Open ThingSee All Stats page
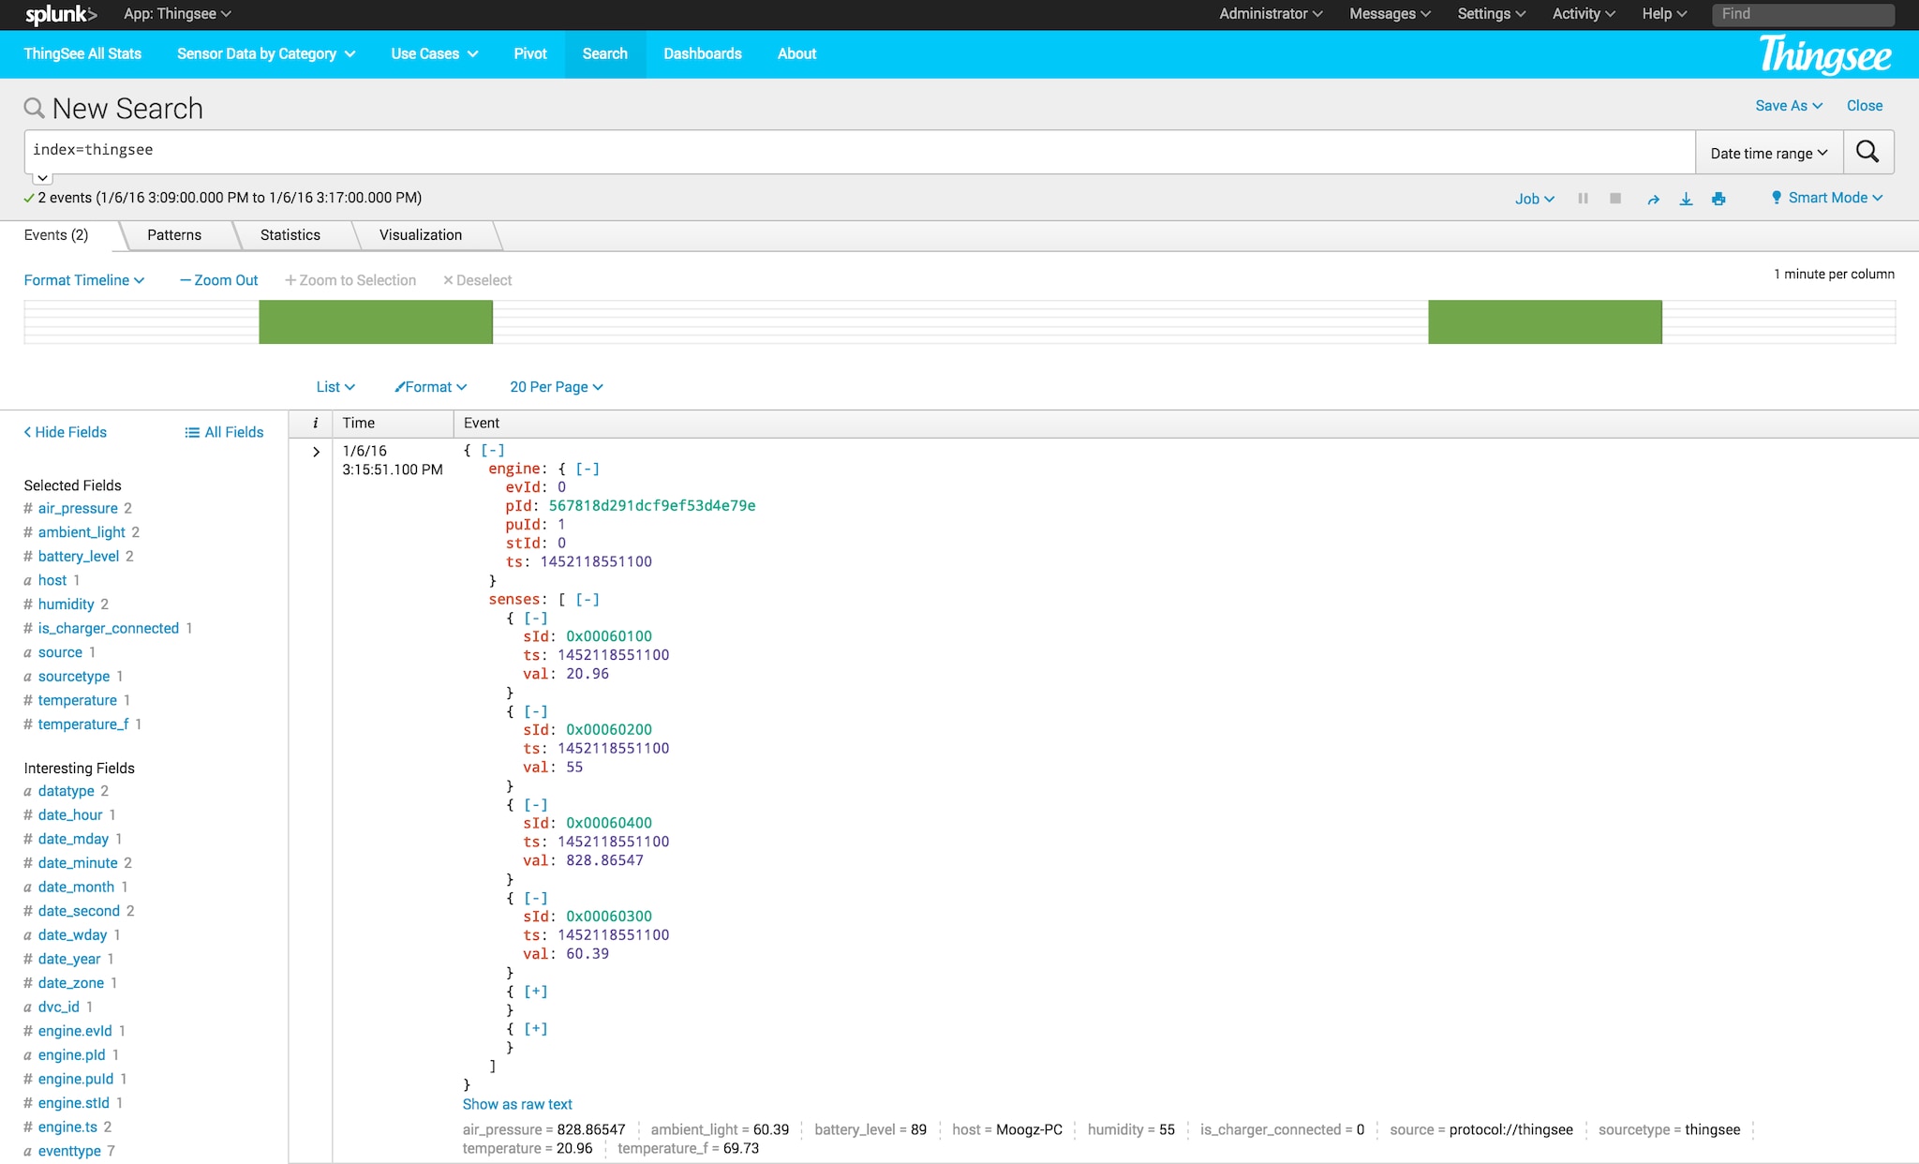This screenshot has height=1164, width=1919. tap(82, 53)
